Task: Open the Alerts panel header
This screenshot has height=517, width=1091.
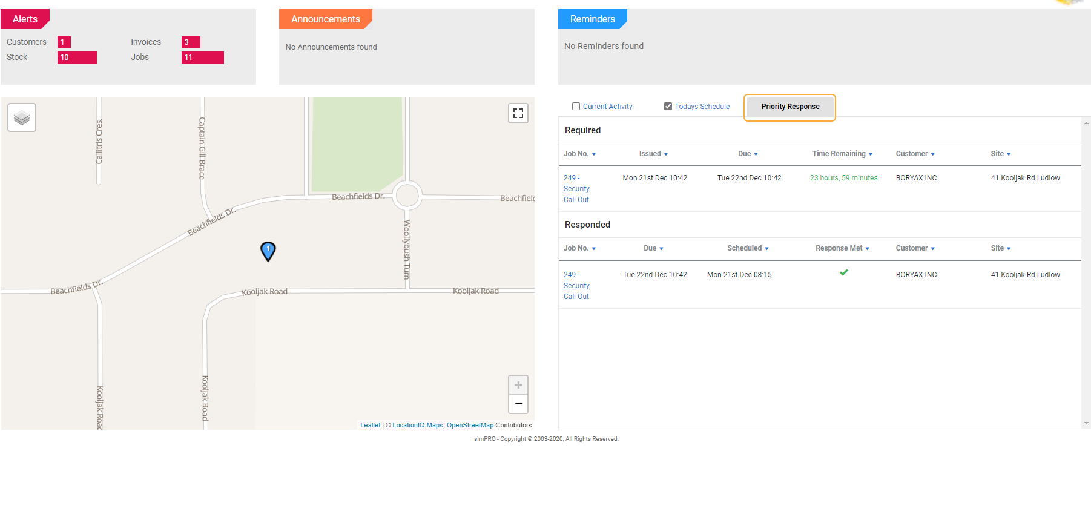Action: point(25,19)
